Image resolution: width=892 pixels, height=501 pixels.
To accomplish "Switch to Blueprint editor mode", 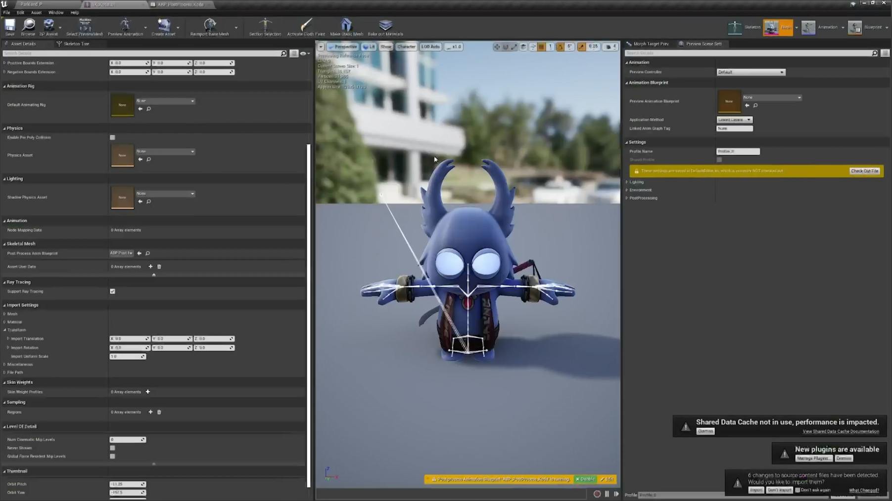I will pos(865,27).
